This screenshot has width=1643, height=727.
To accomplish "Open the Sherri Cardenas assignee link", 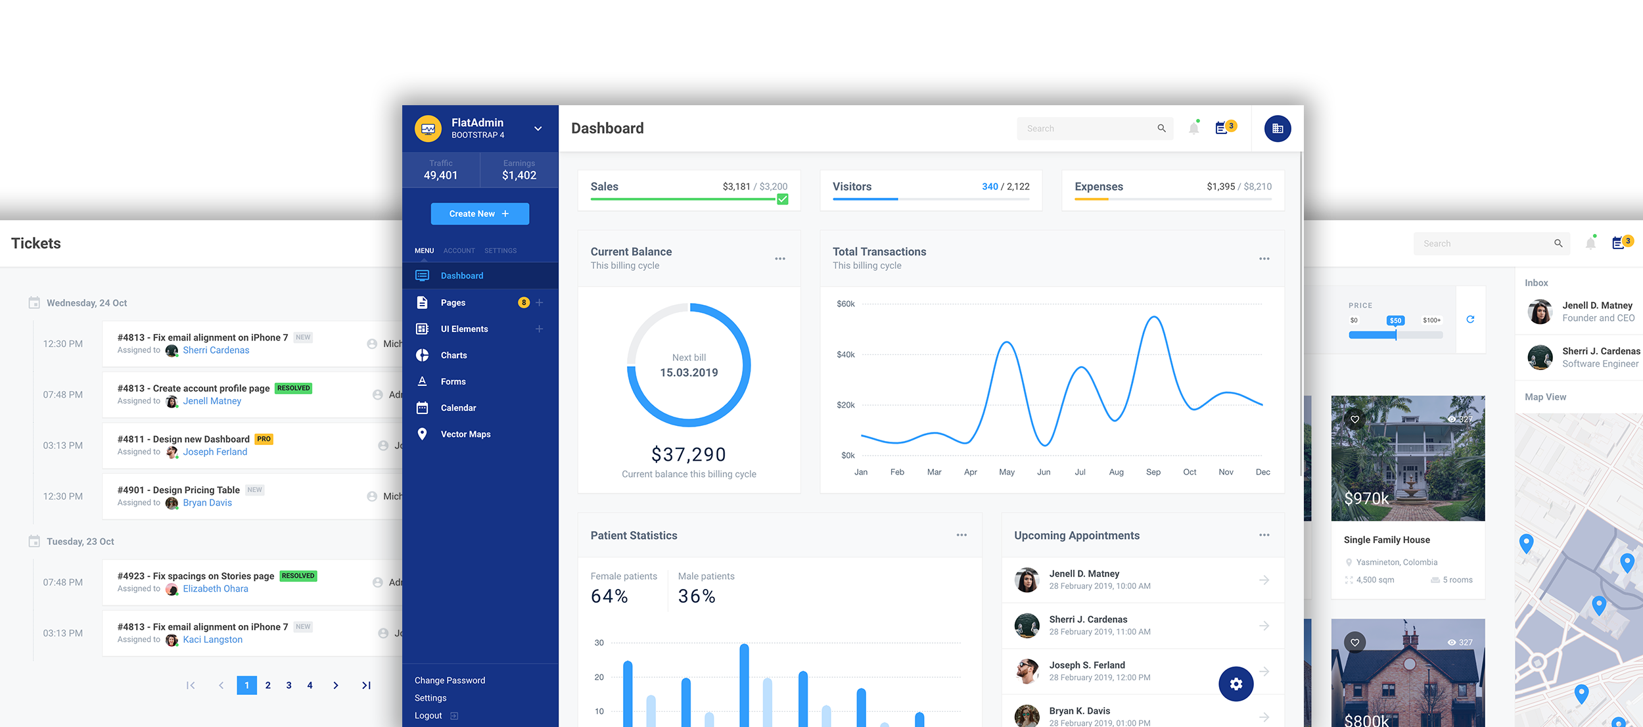I will click(x=216, y=350).
